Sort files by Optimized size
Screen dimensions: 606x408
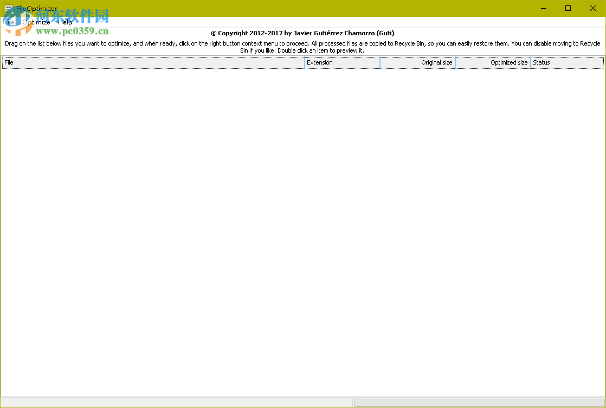[493, 62]
